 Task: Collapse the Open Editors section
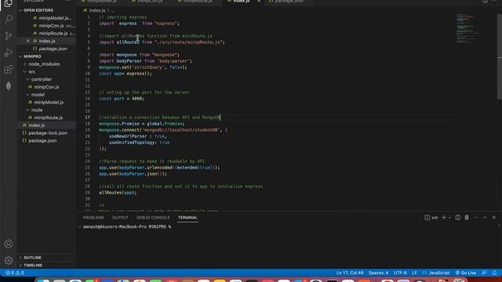click(x=38, y=10)
